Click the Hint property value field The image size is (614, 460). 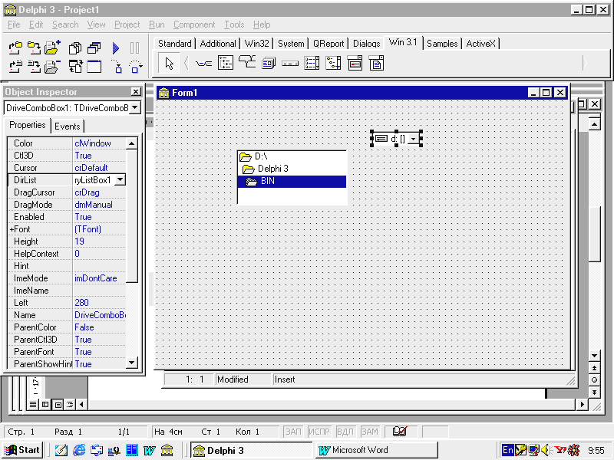pyautogui.click(x=99, y=266)
